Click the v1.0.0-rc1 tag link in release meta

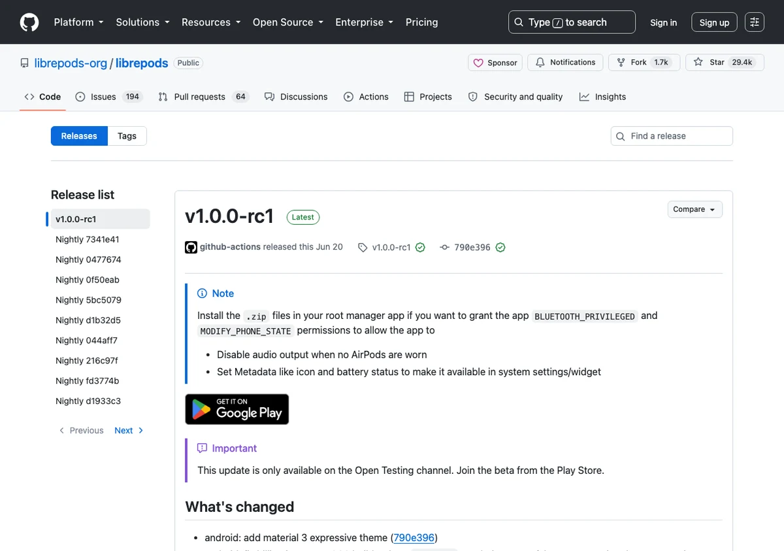pos(391,248)
